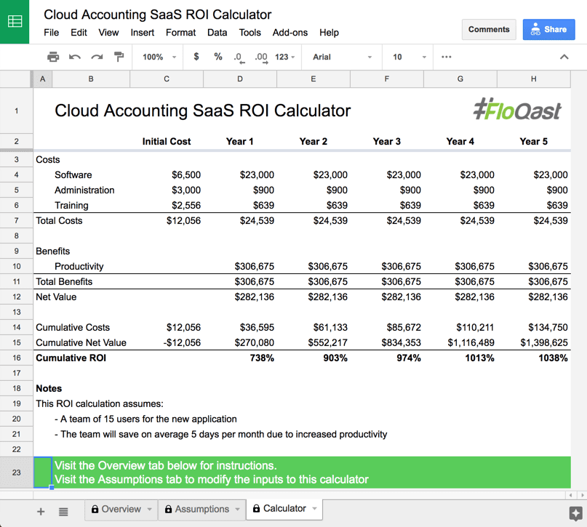Viewport: 587px width, 527px height.
Task: Open the All sheets list icon
Action: point(63,511)
